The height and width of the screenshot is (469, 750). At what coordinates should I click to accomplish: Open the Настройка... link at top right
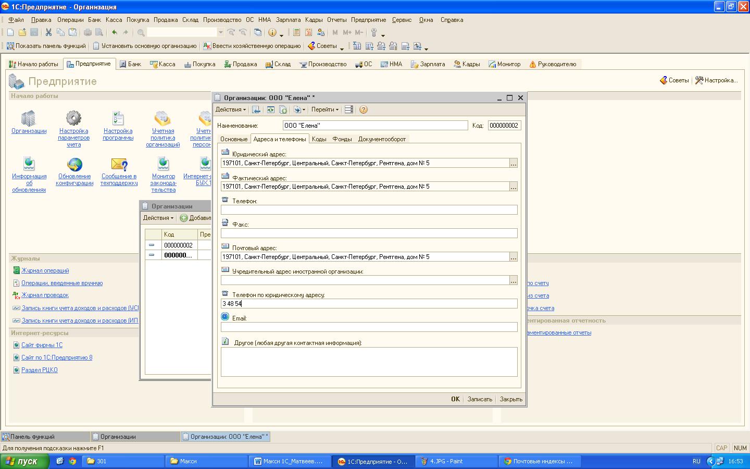coord(717,80)
